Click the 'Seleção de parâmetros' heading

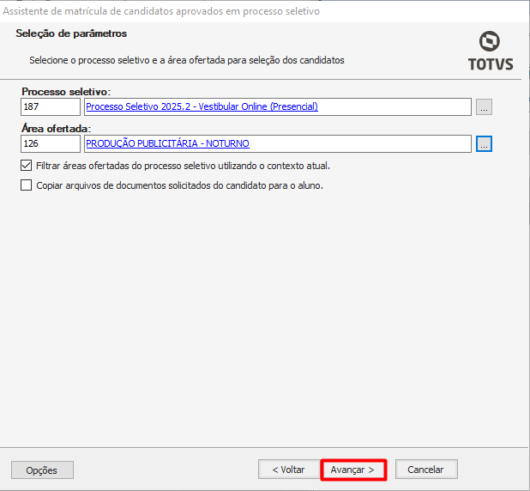[71, 33]
